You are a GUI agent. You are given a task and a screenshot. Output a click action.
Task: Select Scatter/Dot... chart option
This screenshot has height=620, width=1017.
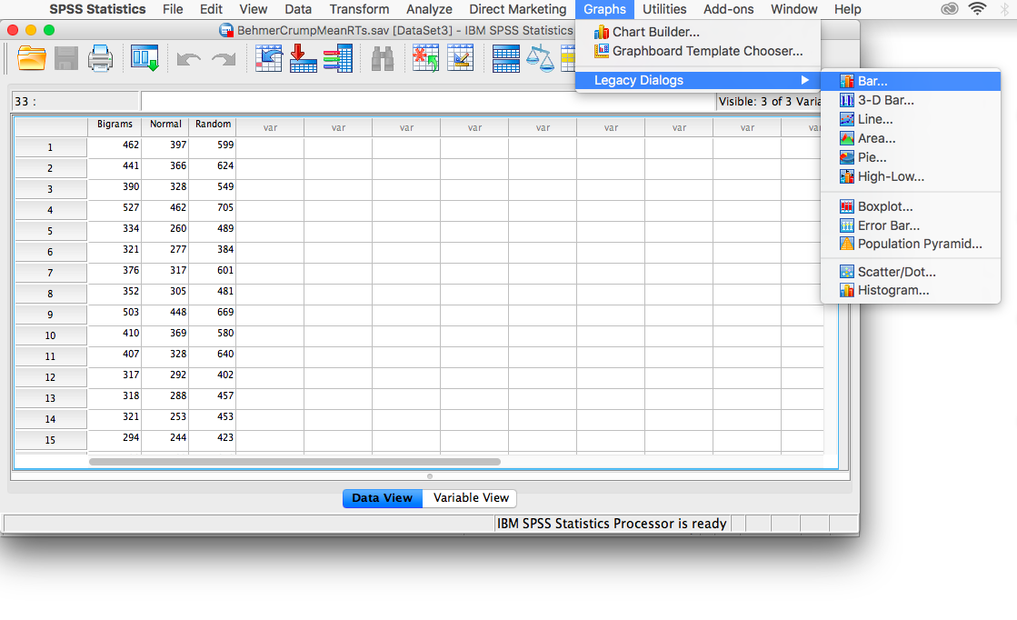coord(911,272)
